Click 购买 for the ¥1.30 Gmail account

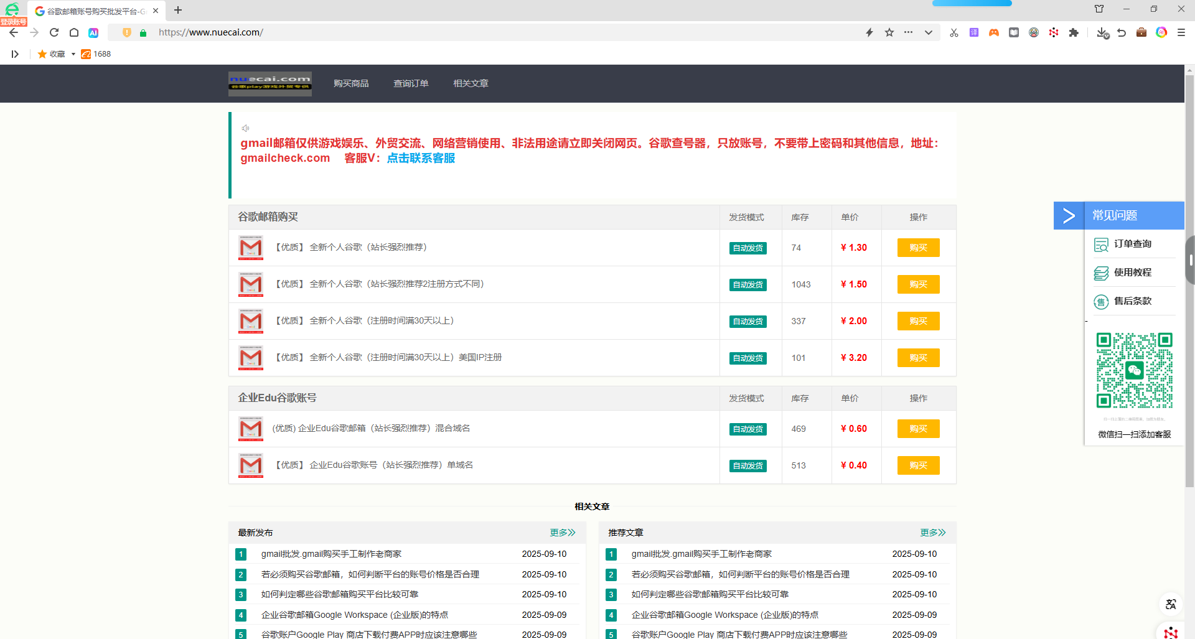[918, 248]
